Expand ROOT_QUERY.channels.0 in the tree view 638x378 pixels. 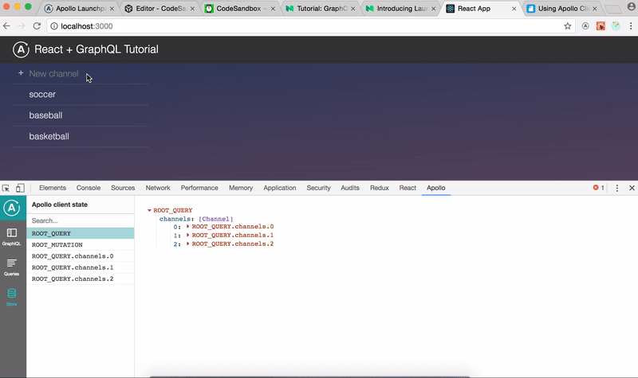coord(187,227)
